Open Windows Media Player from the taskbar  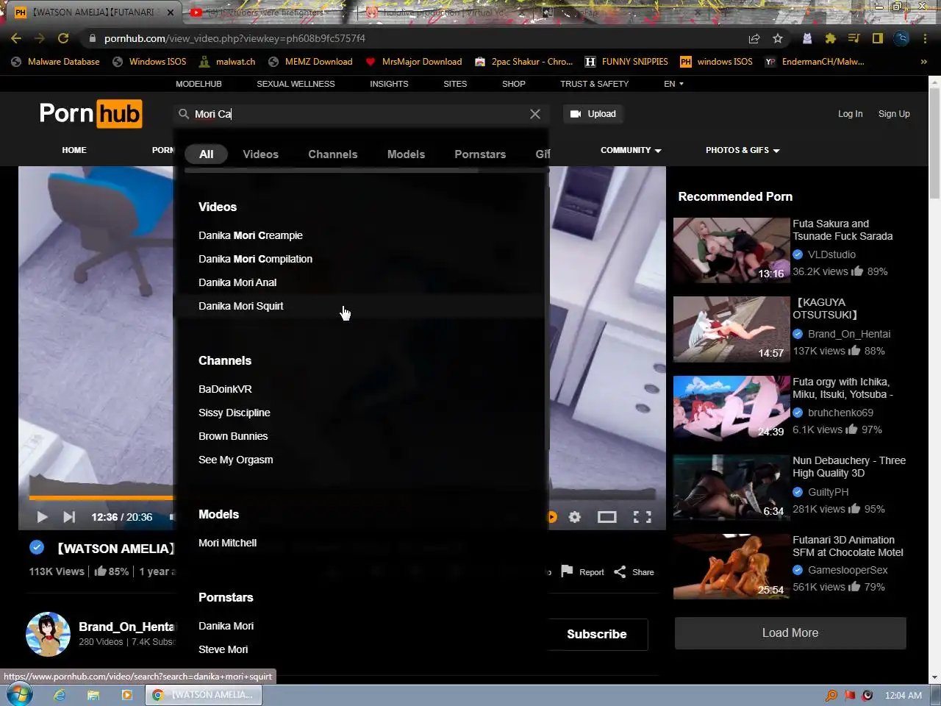point(126,695)
